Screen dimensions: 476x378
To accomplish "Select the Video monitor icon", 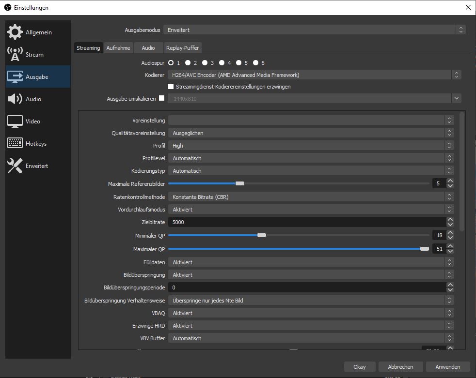I will pos(15,121).
